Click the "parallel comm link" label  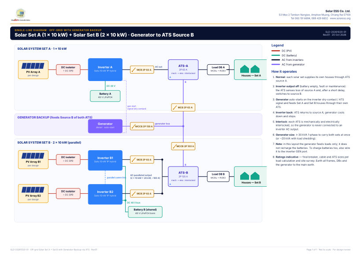pyautogui.click(x=116, y=177)
